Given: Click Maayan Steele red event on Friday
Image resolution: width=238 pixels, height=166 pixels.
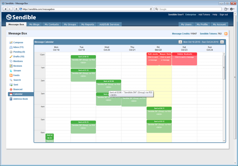Looking at the screenshot, I should coord(165,59).
